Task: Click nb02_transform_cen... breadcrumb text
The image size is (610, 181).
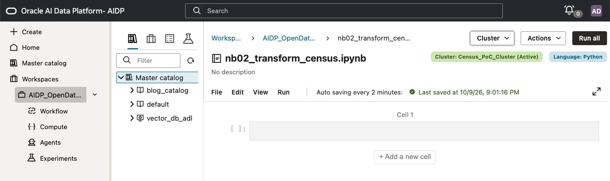Action: (374, 38)
